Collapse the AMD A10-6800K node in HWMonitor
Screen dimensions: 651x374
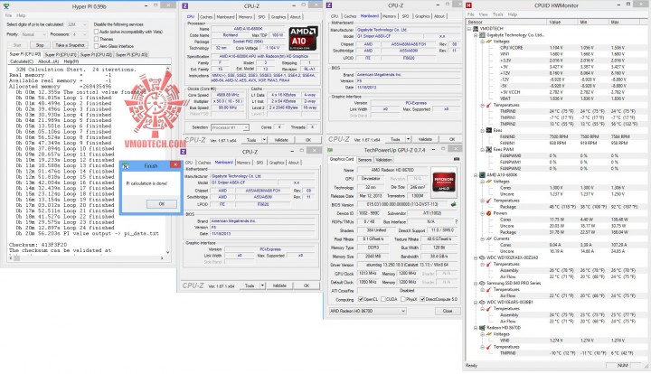point(476,175)
